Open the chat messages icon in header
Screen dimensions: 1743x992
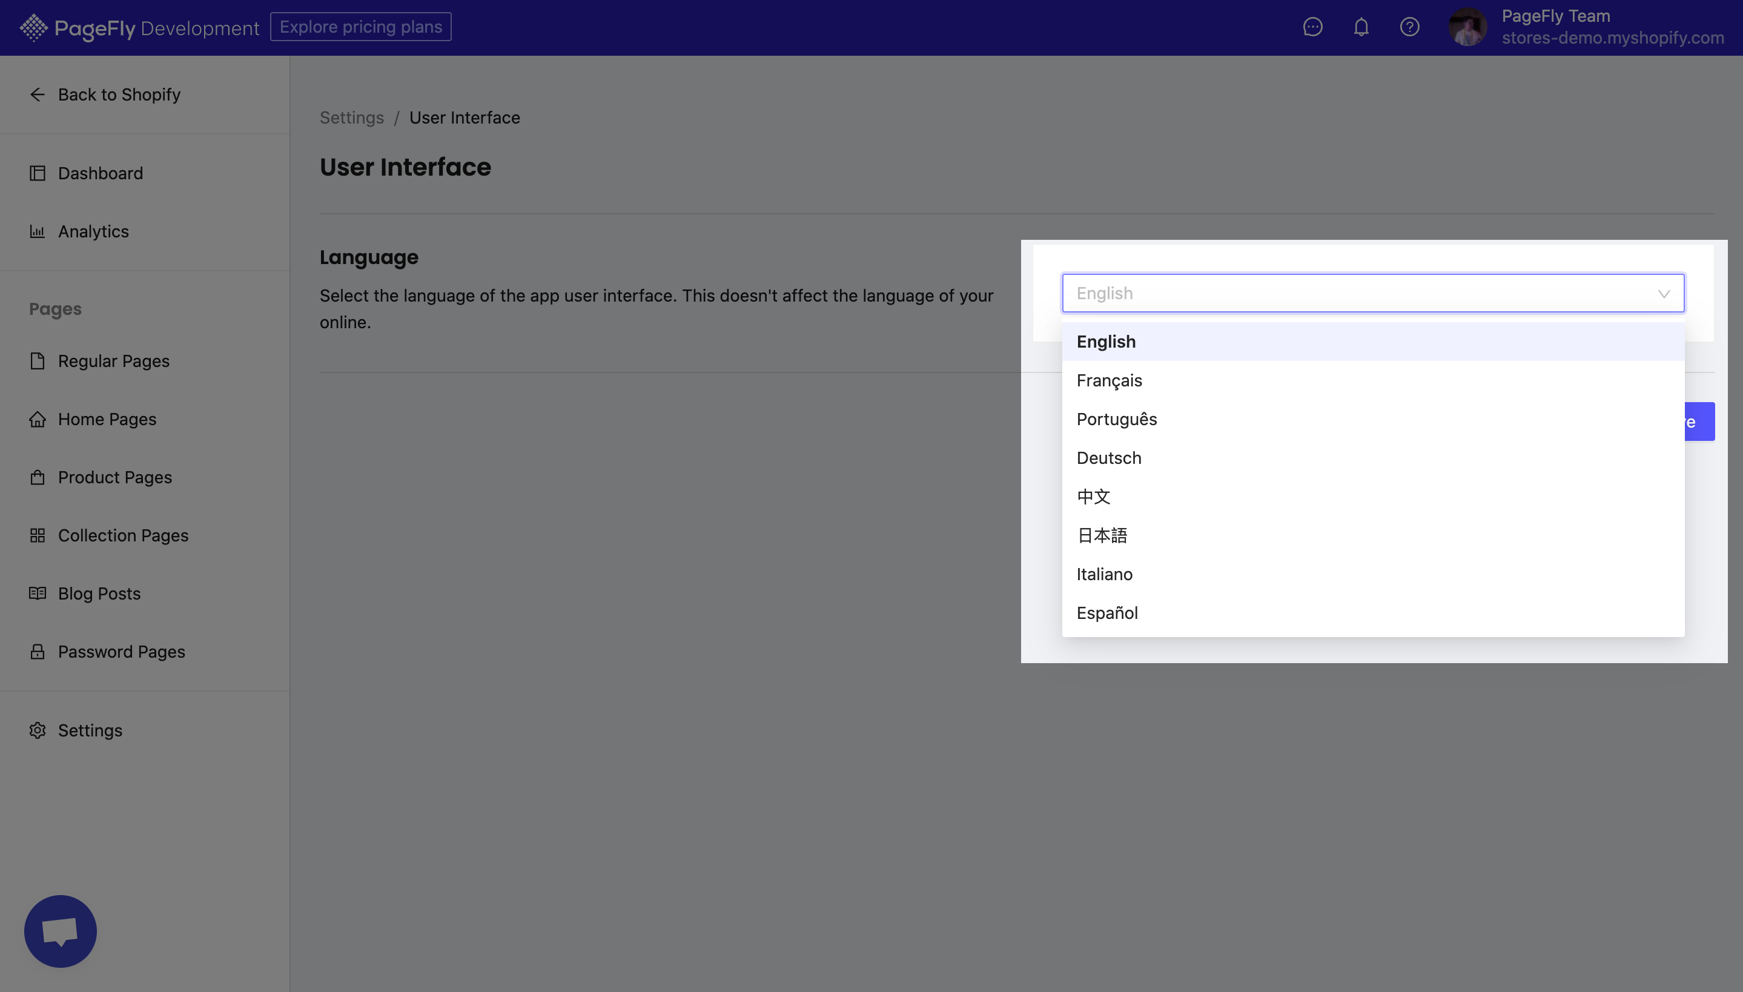pos(1312,27)
